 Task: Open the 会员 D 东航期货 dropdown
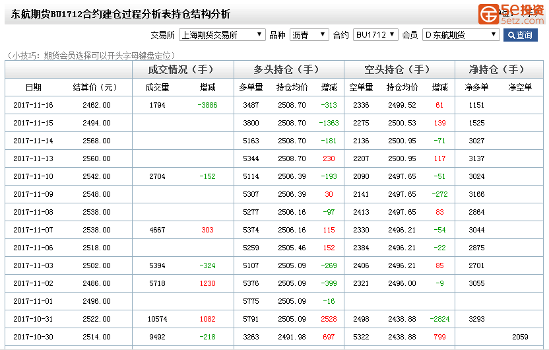[461, 35]
